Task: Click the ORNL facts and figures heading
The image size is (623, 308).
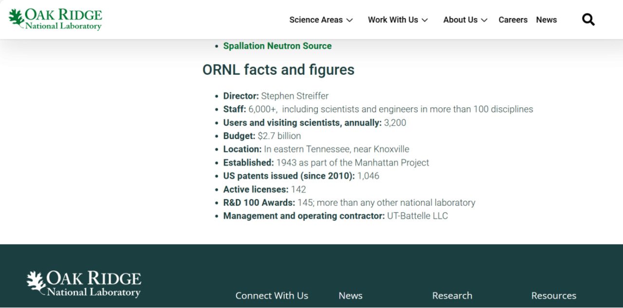Action: click(x=278, y=70)
